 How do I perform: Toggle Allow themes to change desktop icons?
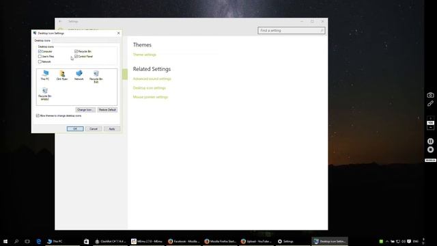(x=38, y=115)
